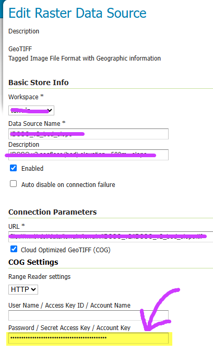Click the "Cloud Optimized GeoTIFF (COG)" label
This screenshot has height=352, width=213.
66,250
